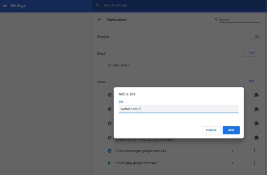
Task: Click puzzle icon on mail.google.com row
Action: point(257,137)
